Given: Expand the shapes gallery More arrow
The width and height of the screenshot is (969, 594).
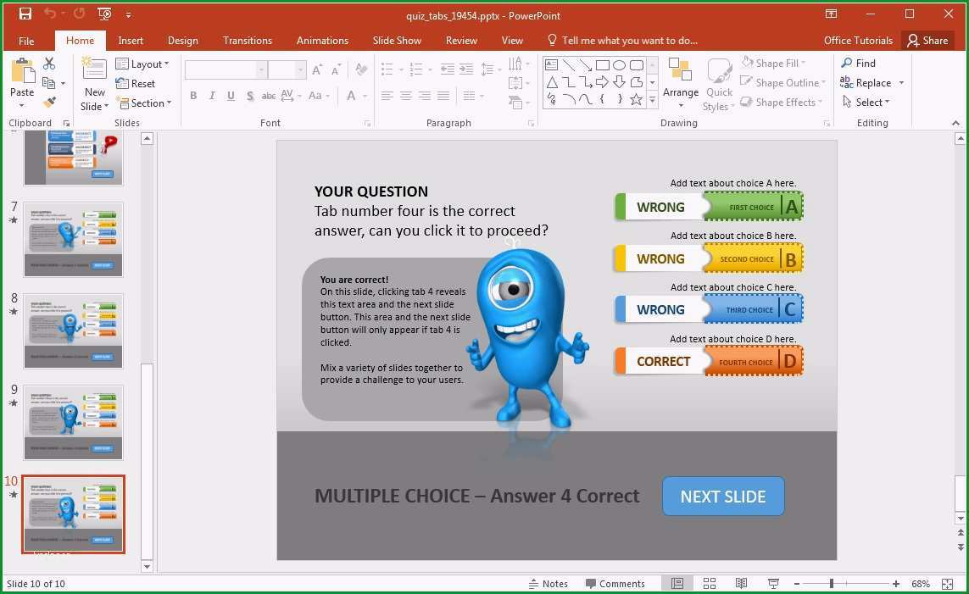Looking at the screenshot, I should [652, 100].
